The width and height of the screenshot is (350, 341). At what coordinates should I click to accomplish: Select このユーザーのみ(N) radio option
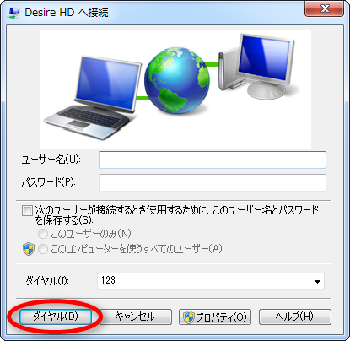pyautogui.click(x=43, y=234)
